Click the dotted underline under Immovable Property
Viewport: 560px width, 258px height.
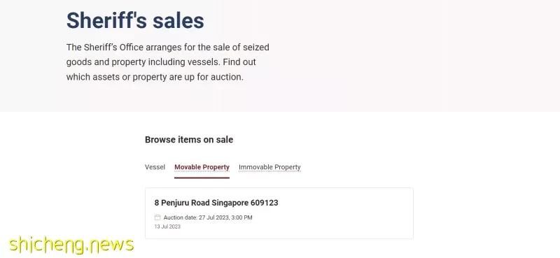(x=269, y=171)
